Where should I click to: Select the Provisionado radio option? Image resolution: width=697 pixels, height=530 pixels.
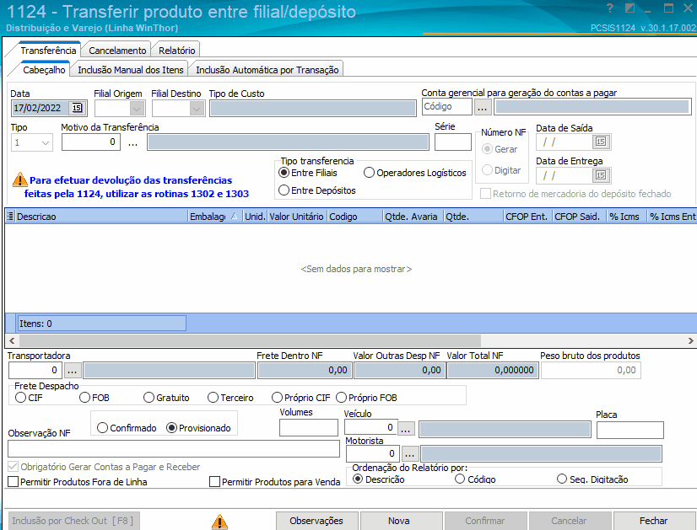(198, 428)
